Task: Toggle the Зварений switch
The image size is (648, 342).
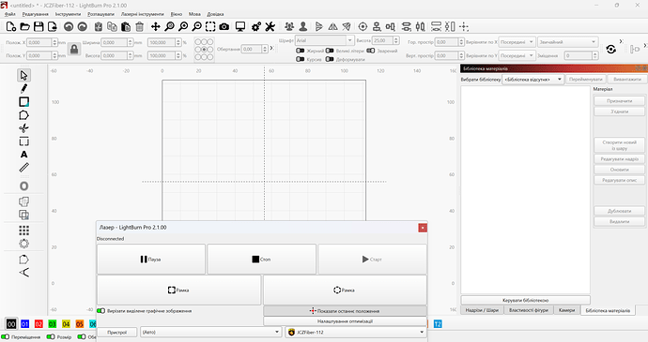Action: tap(371, 51)
